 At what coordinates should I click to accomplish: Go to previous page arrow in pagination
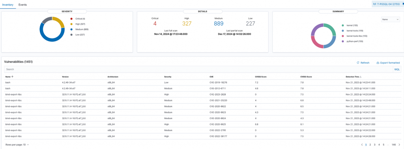[362, 145]
